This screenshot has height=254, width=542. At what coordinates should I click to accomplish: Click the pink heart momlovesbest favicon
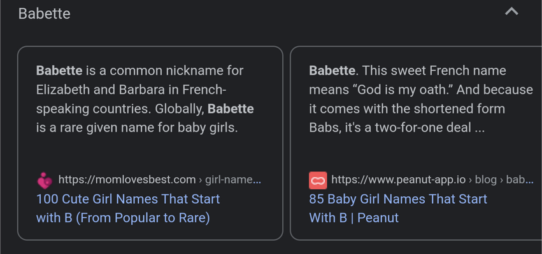pos(45,180)
